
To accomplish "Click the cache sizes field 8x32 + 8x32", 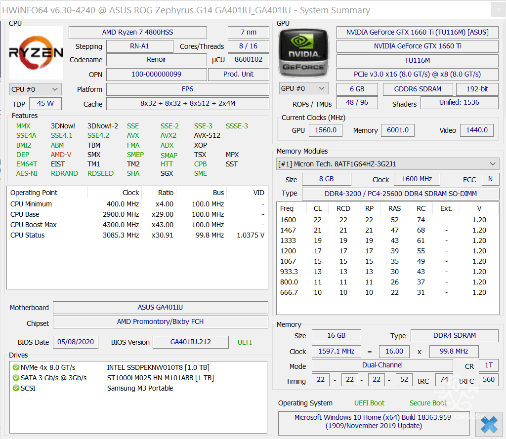I will pos(187,104).
